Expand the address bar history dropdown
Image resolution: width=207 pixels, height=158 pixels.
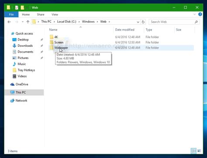[138, 22]
